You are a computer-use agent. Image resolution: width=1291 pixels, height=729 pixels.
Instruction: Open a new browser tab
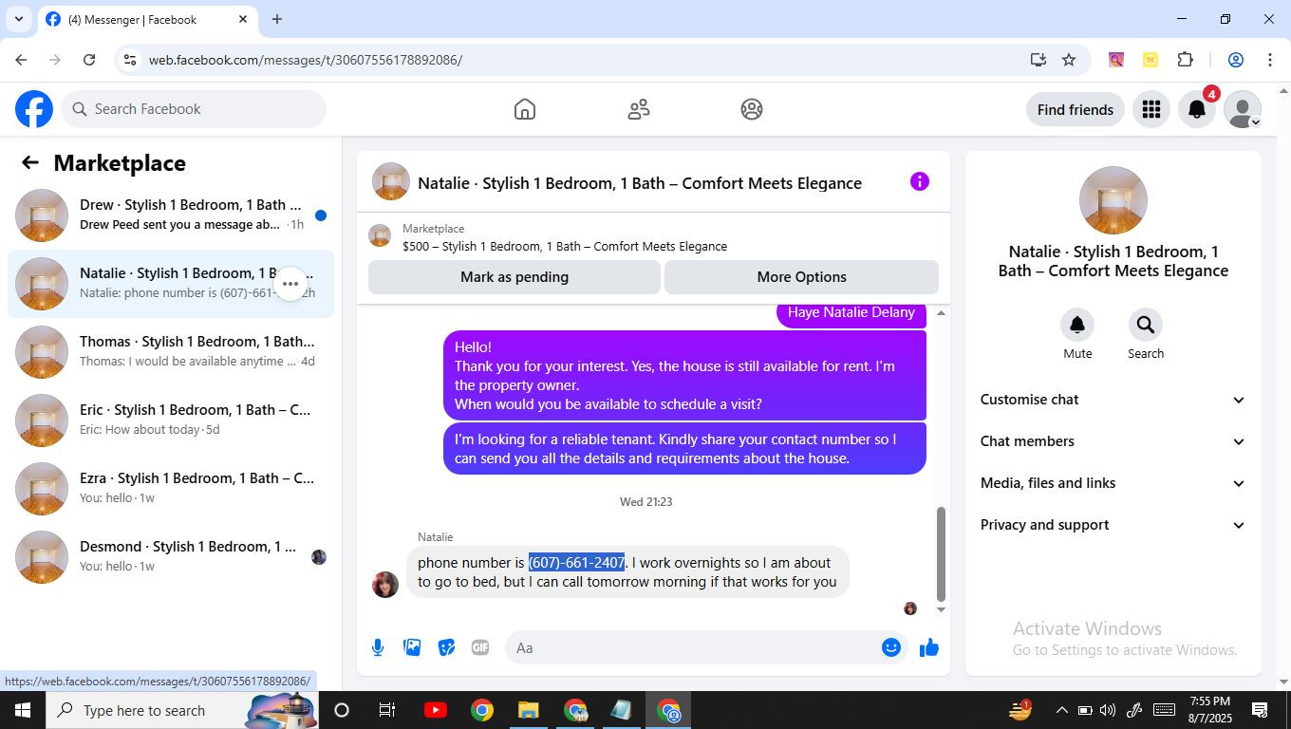point(277,19)
